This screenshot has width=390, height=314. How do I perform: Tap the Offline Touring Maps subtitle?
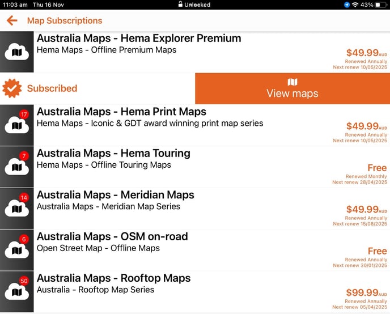coord(104,165)
